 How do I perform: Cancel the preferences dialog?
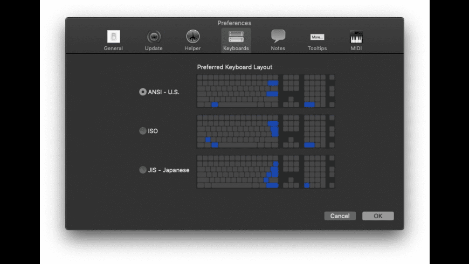coord(340,216)
